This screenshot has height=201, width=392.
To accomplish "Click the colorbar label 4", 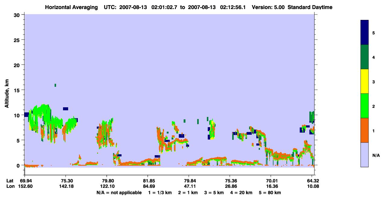I will point(374,57).
